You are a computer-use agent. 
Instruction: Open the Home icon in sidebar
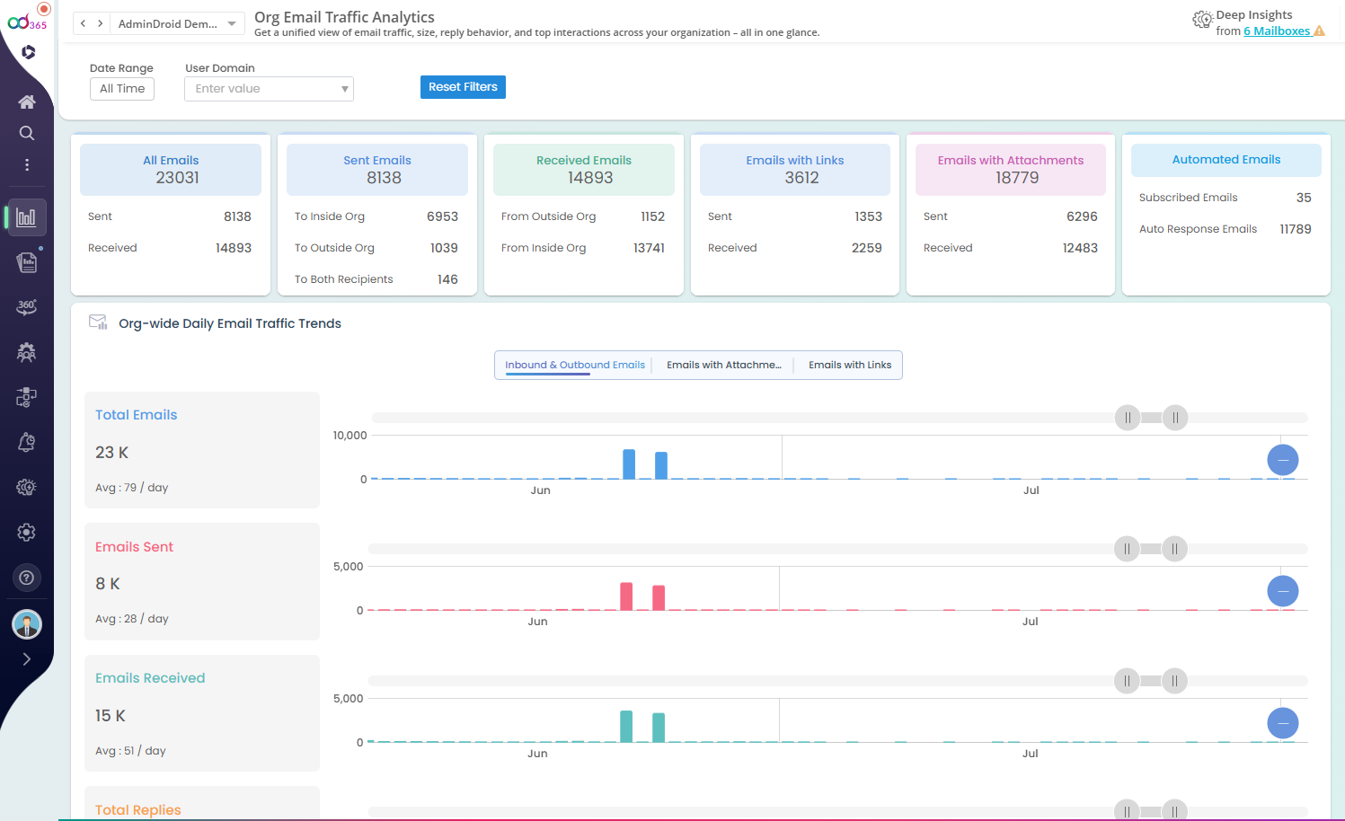(27, 102)
